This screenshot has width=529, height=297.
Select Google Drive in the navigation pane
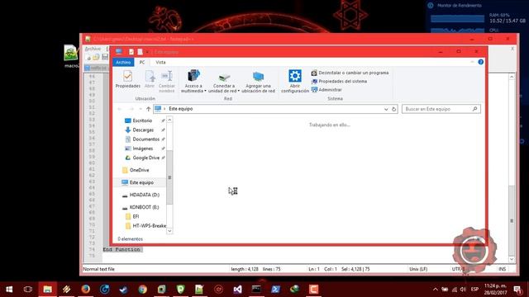pyautogui.click(x=145, y=158)
